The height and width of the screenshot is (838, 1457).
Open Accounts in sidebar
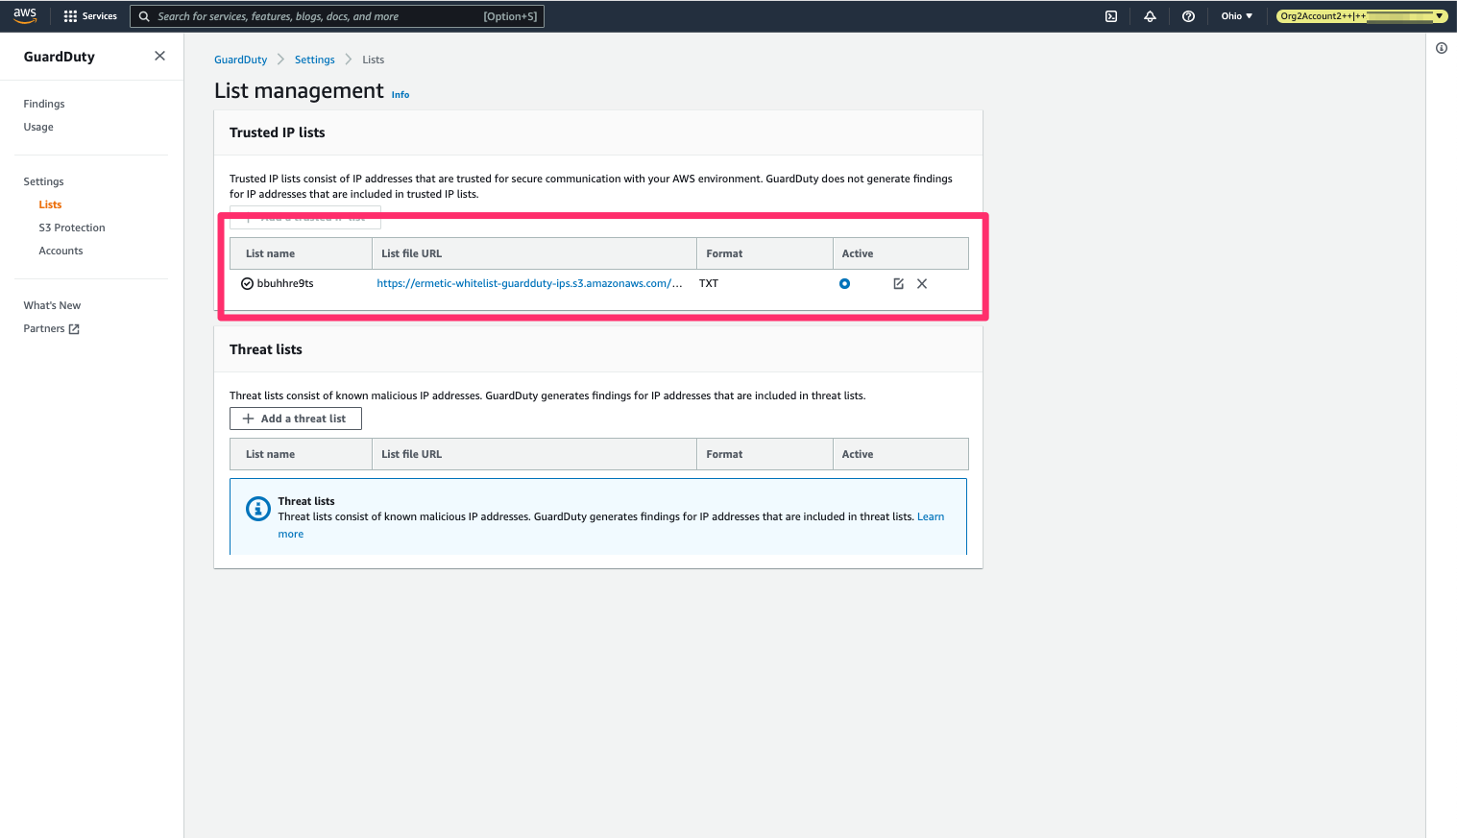click(x=61, y=251)
